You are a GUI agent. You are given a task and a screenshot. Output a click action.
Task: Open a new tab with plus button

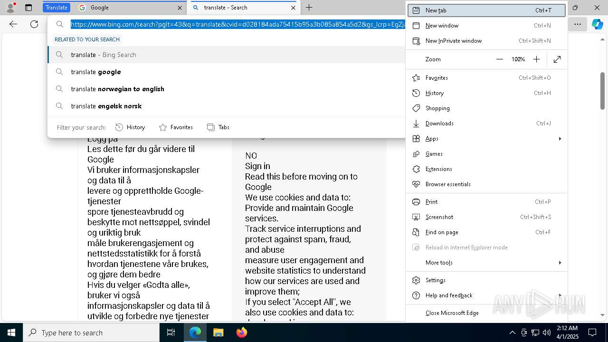click(309, 8)
